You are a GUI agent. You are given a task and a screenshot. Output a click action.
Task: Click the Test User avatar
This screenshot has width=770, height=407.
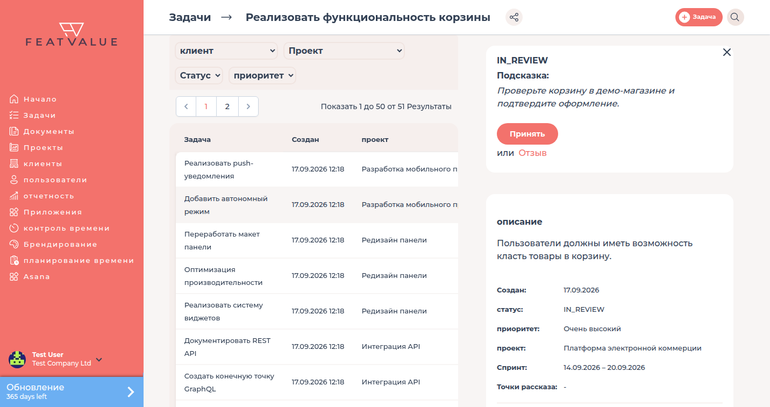tap(17, 359)
